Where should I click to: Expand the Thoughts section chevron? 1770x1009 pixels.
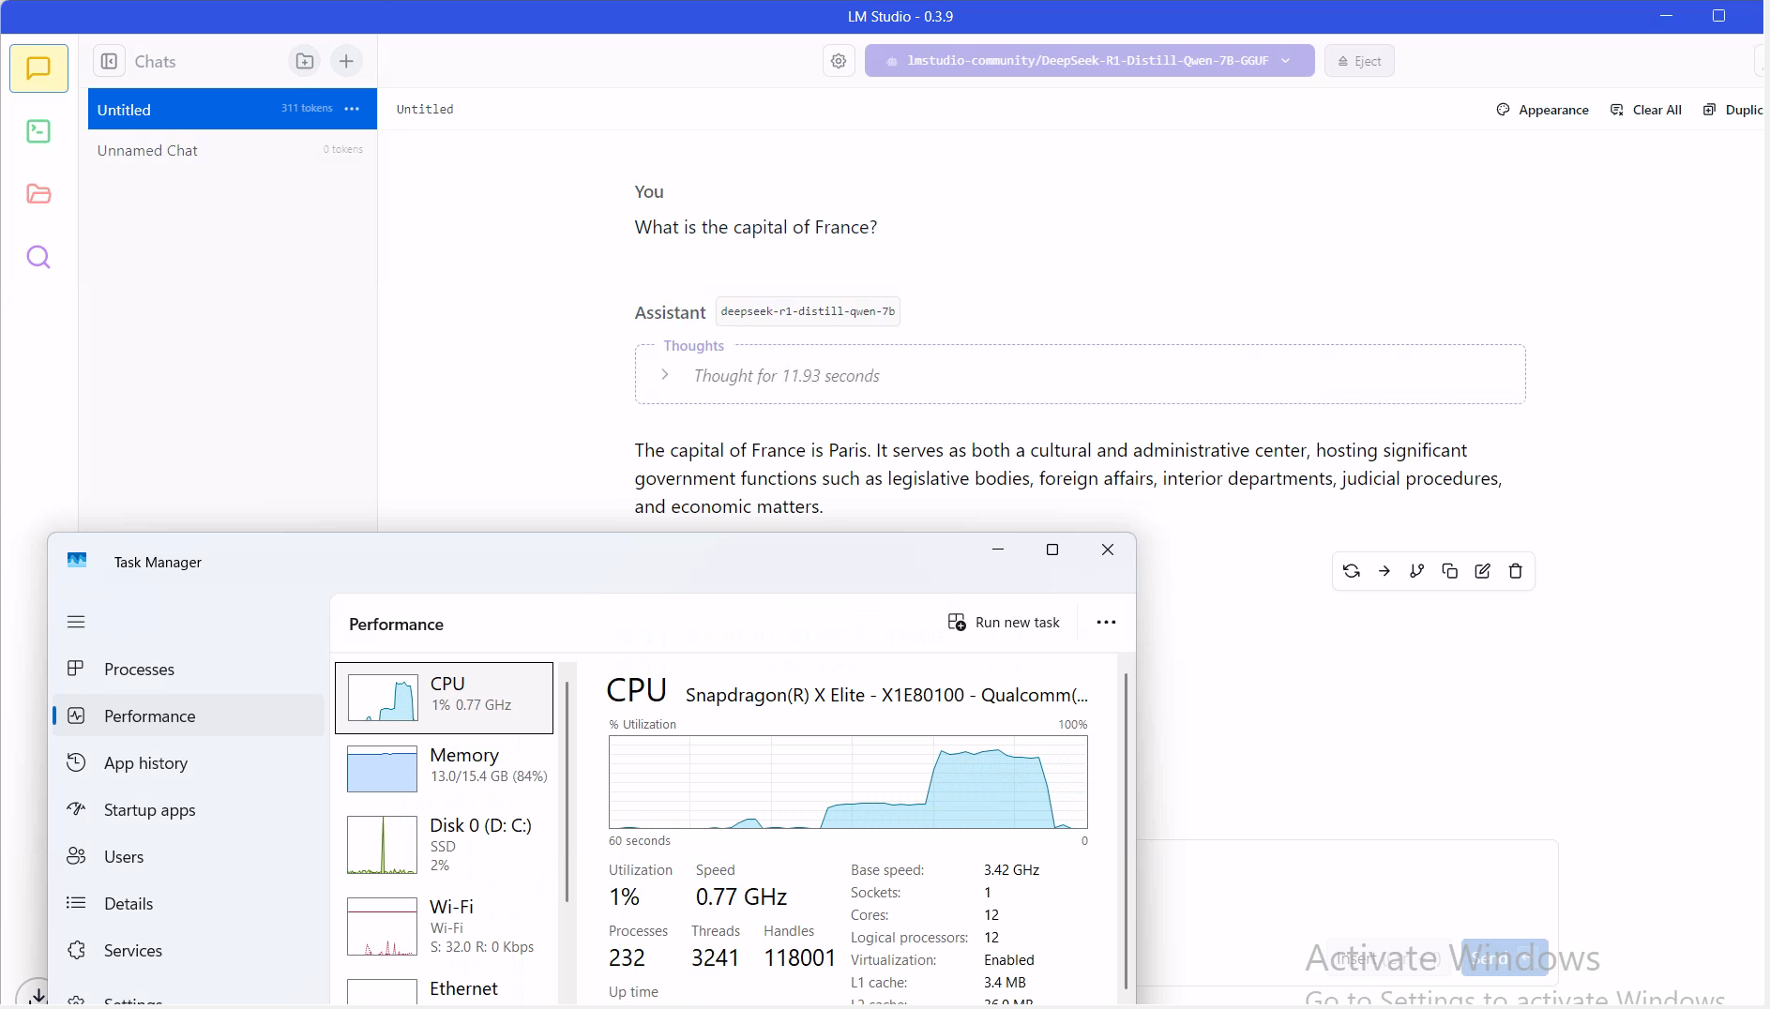[664, 374]
